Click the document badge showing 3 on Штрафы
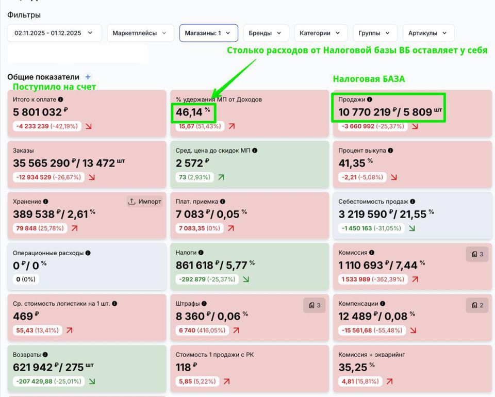 (x=315, y=305)
